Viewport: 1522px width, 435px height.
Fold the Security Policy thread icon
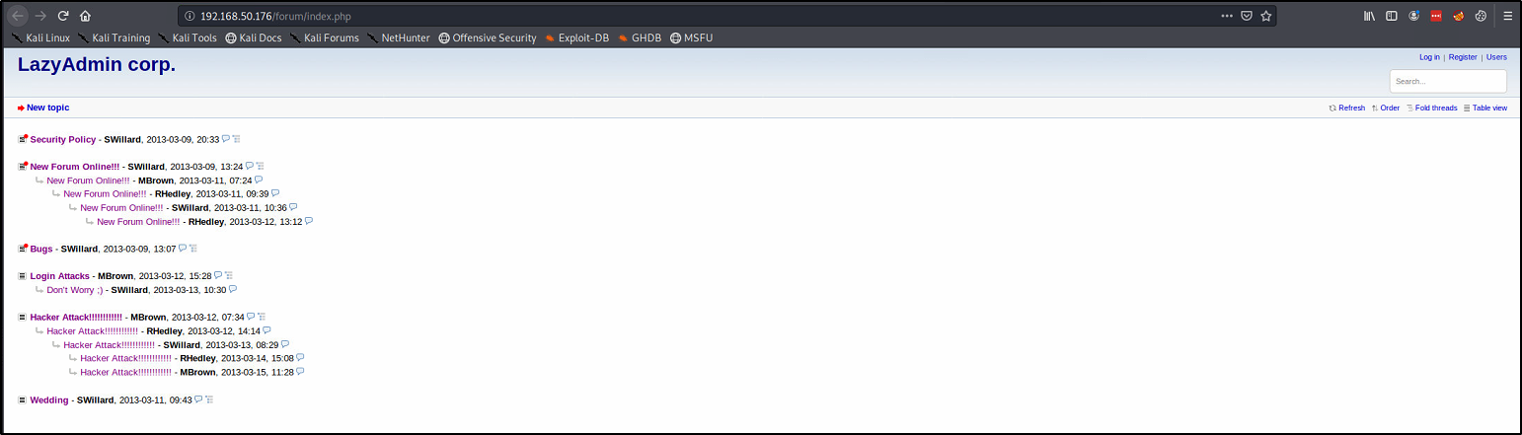[x=23, y=139]
